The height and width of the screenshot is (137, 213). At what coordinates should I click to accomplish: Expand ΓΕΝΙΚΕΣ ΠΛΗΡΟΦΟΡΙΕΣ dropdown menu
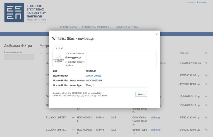[96, 27]
